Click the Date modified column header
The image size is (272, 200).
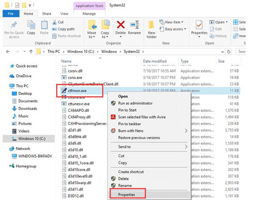click(155, 61)
